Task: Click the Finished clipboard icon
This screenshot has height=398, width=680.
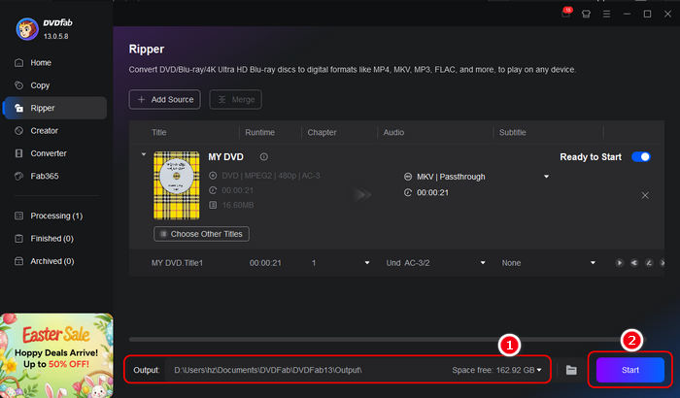Action: [x=18, y=238]
